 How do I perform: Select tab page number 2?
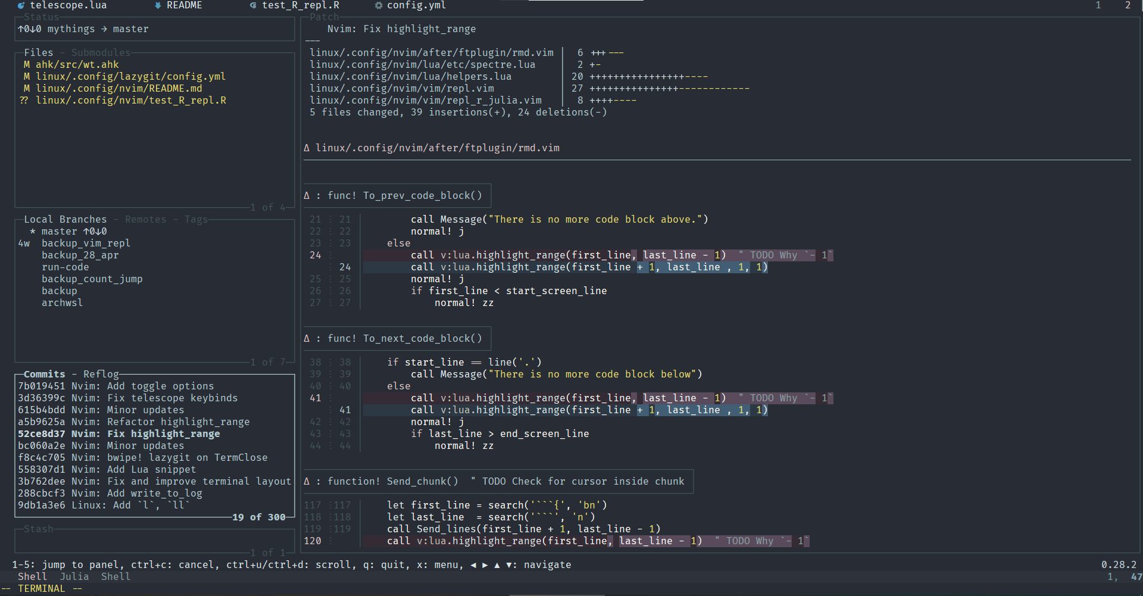1128,5
